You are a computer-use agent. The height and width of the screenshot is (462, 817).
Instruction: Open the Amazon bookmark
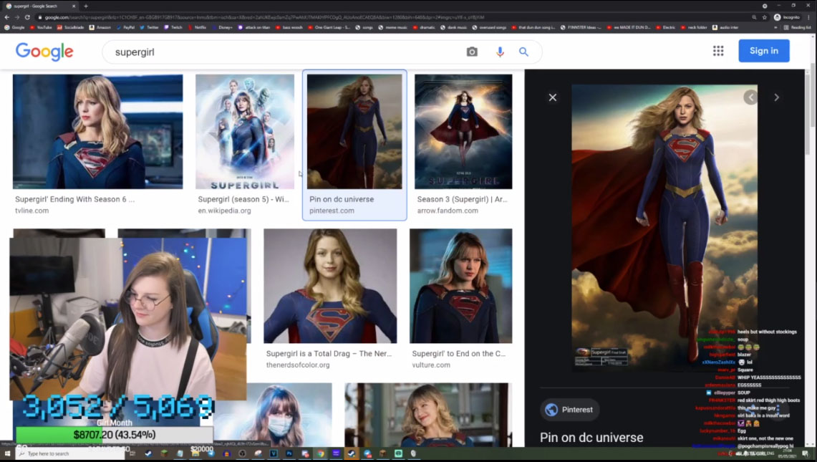point(100,27)
